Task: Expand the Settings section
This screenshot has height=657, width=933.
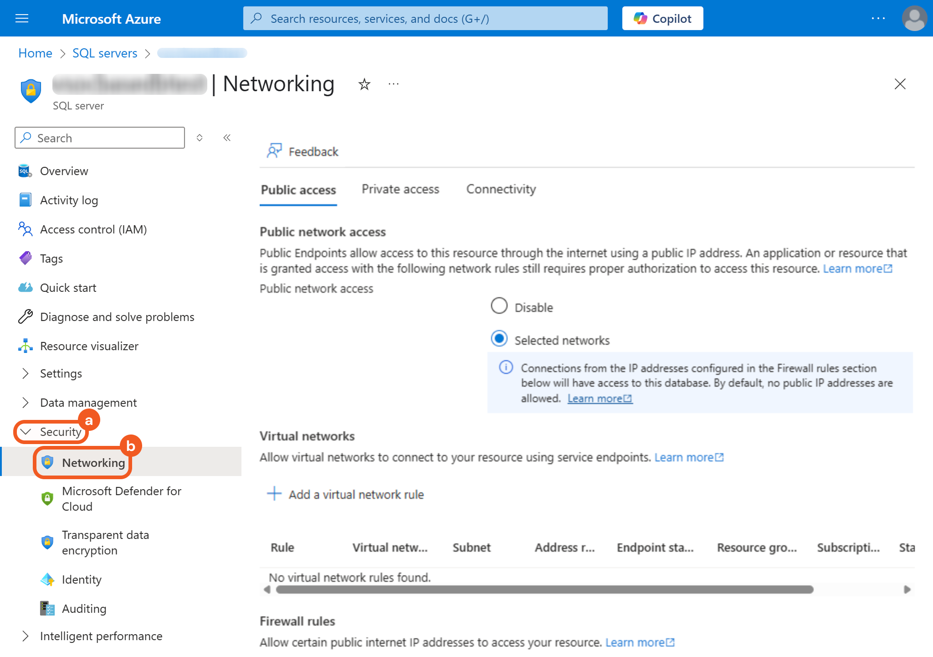Action: [x=61, y=373]
